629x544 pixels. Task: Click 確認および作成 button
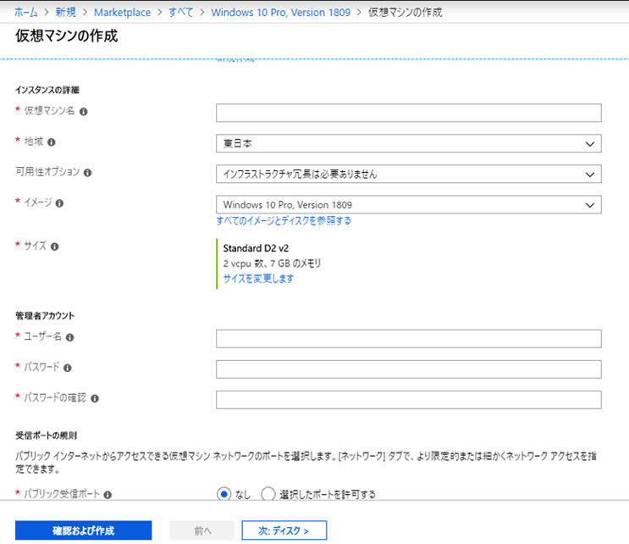84,530
